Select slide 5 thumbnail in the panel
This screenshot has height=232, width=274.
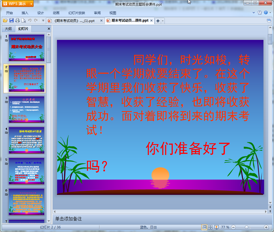[x=27, y=171]
